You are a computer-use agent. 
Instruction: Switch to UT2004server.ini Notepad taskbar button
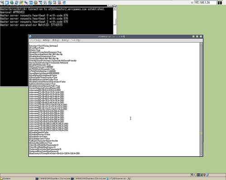[118, 179]
